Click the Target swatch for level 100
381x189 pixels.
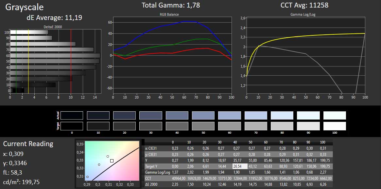pyautogui.click(x=335, y=126)
